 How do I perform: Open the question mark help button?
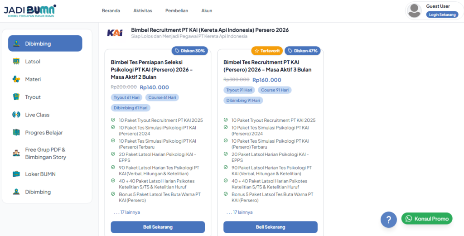388,220
